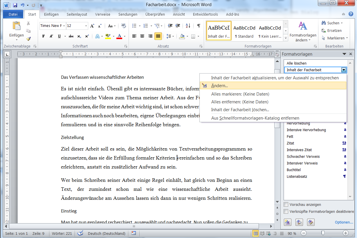This screenshot has height=238, width=357.
Task: Show or hide paragraph marks
Action: (199, 26)
